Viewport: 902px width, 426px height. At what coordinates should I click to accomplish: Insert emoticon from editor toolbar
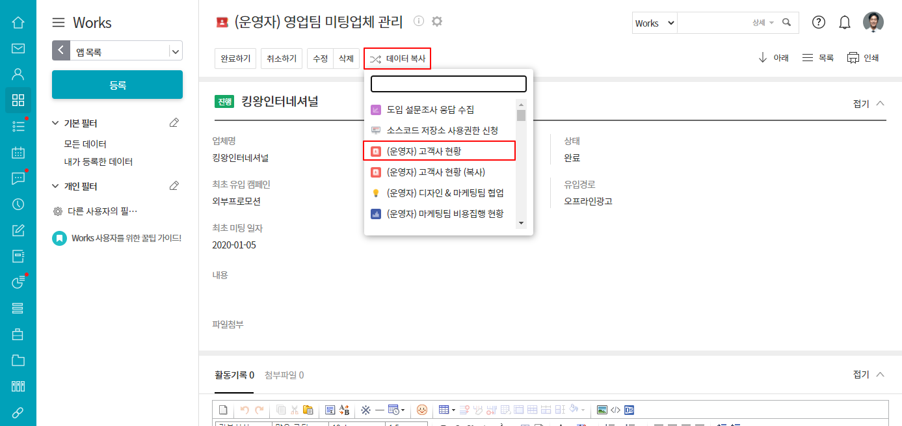[423, 410]
